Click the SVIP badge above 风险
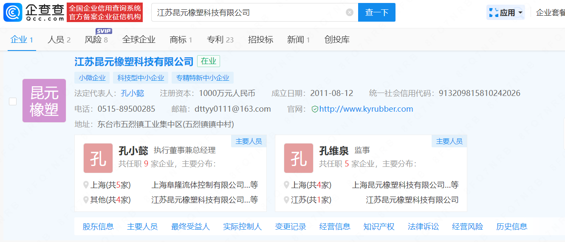Image resolution: width=565 pixels, height=242 pixels. (104, 31)
